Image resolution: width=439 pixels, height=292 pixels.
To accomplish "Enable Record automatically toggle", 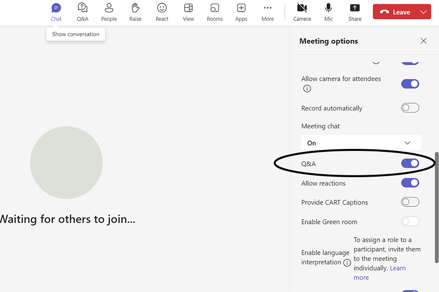I will (x=410, y=108).
